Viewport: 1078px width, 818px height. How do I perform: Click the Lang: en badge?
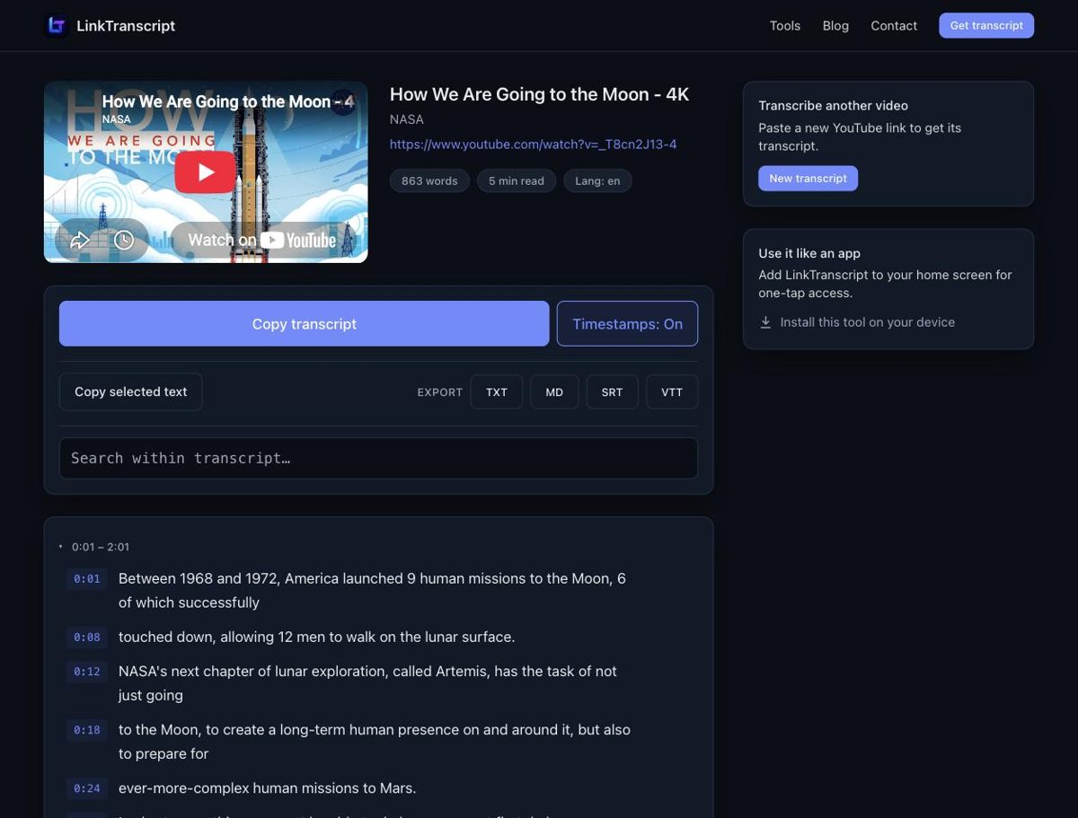[x=597, y=180]
